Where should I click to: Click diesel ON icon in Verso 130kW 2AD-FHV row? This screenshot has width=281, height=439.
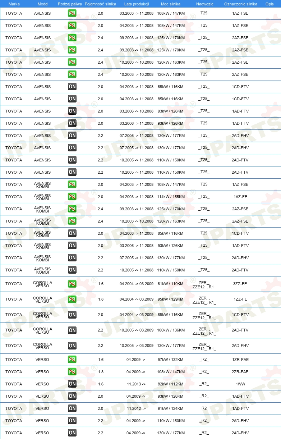point(72,433)
